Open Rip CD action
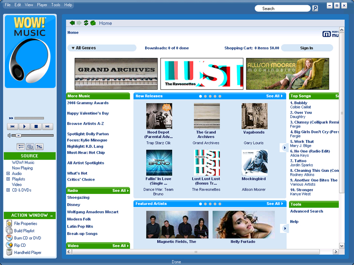The width and height of the screenshot is (354, 265). (16, 245)
